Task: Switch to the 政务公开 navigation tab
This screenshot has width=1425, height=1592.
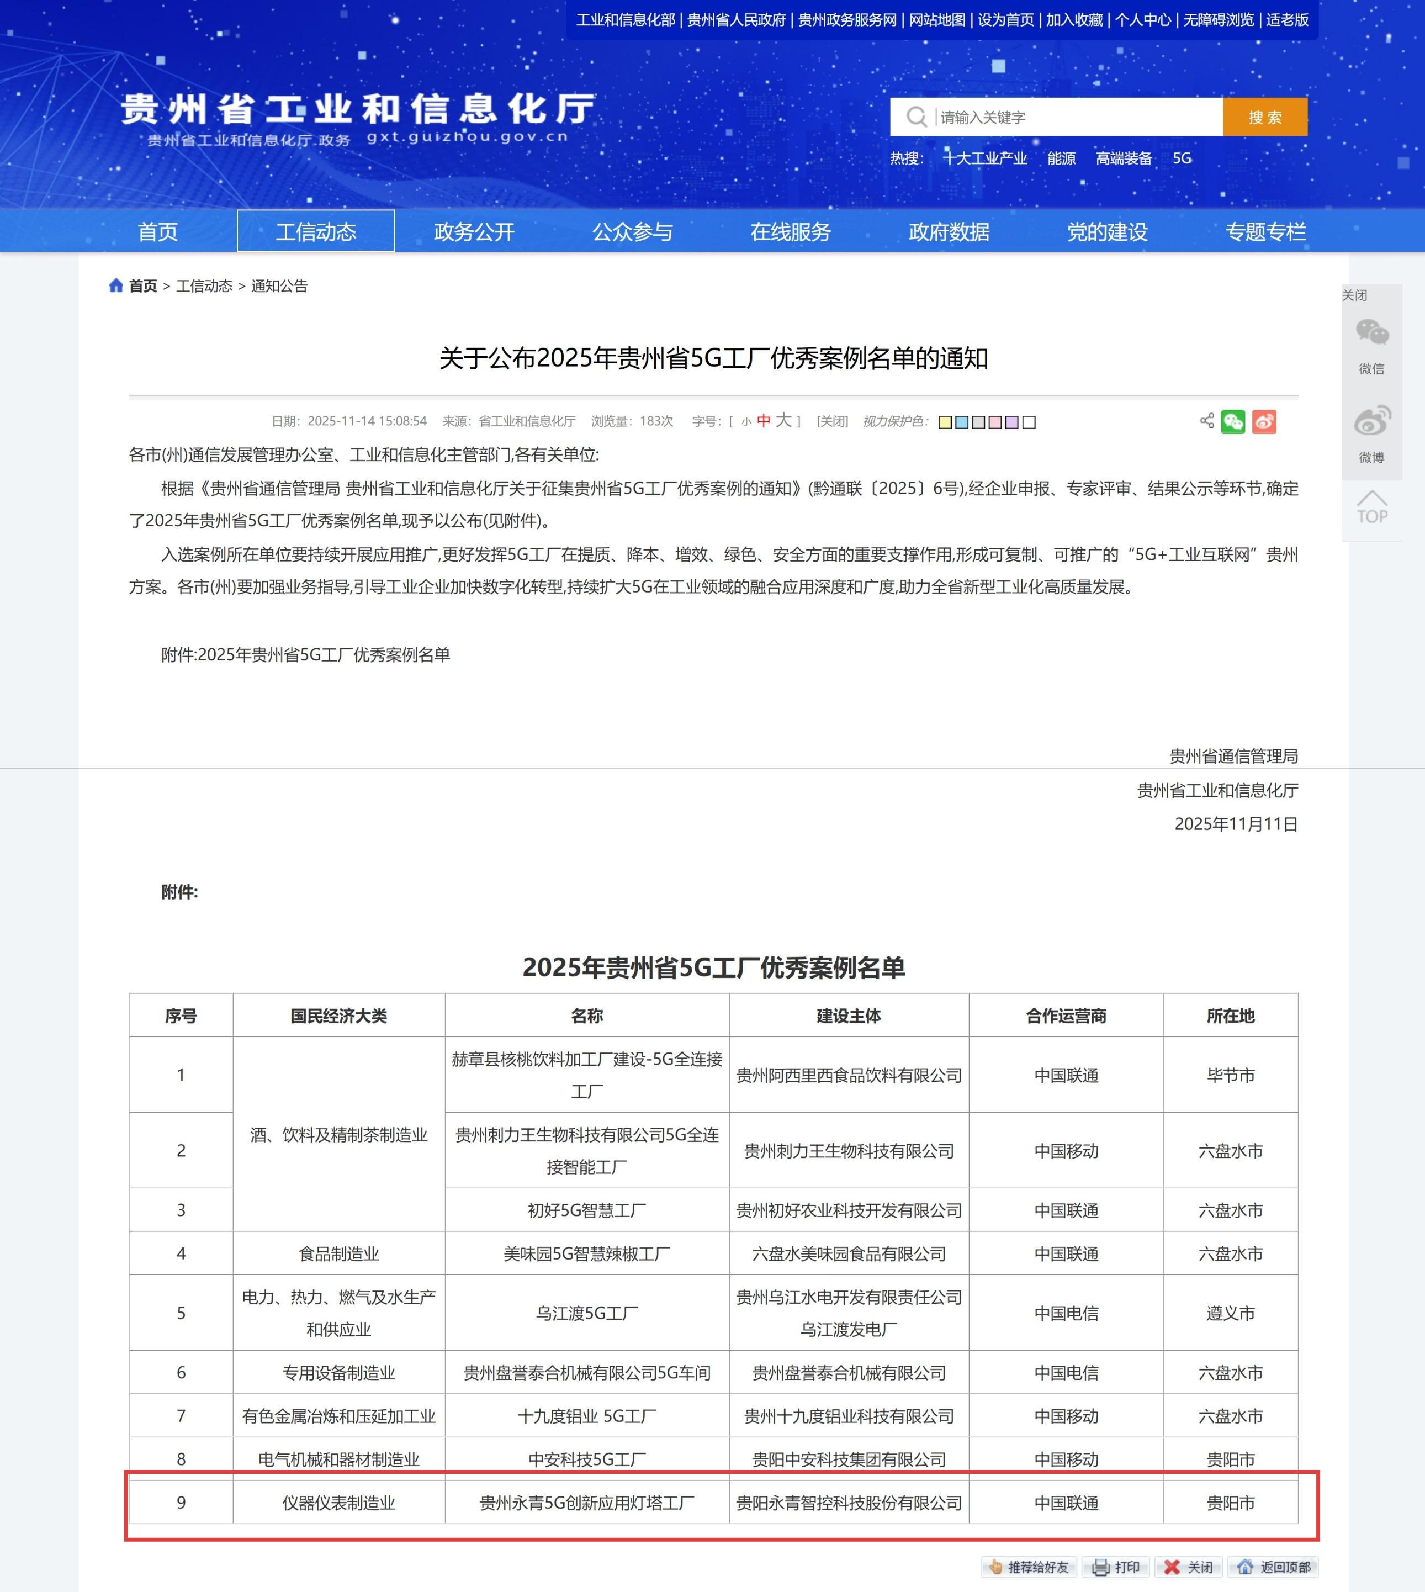Action: pos(474,232)
